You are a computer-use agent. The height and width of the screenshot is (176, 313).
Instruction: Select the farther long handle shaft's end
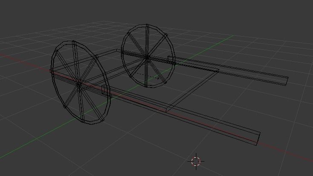point(286,81)
